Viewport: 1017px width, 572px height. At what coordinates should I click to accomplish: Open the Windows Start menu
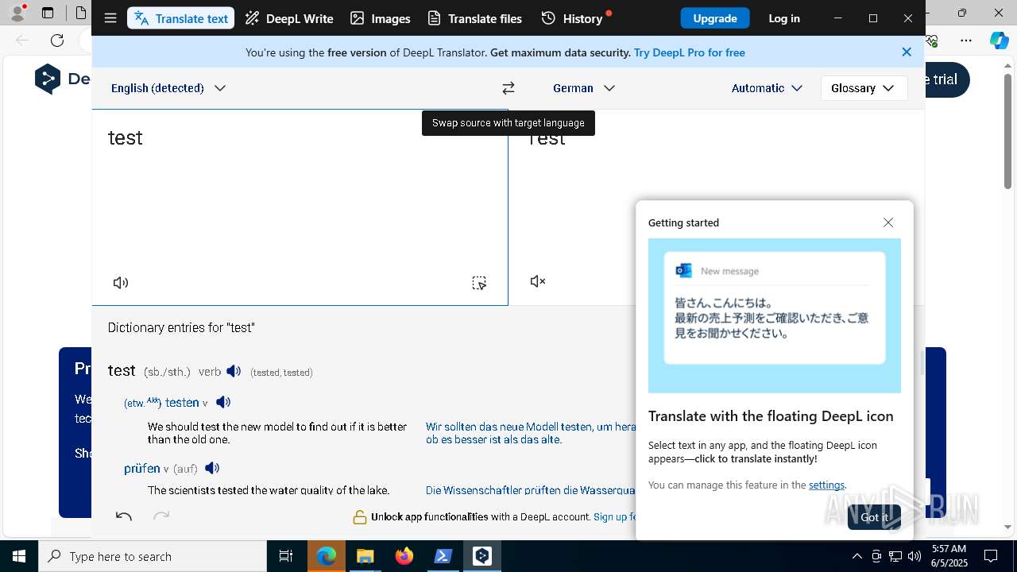(19, 556)
